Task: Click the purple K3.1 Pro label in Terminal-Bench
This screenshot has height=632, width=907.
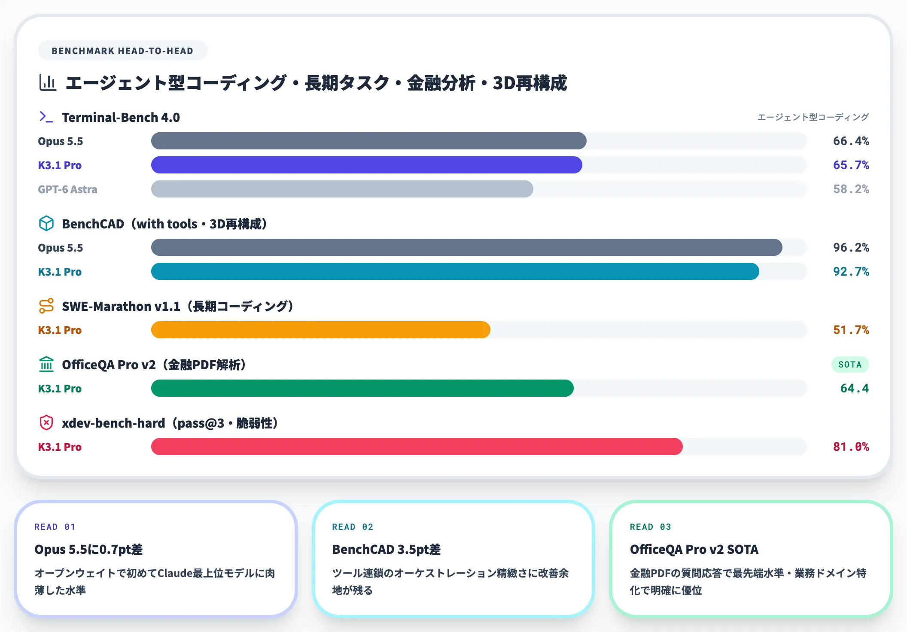Action: (60, 165)
